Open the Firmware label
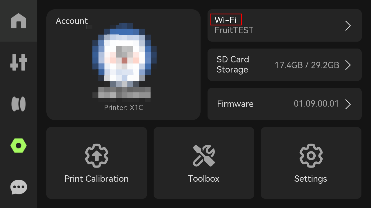The width and height of the screenshot is (371, 208). click(235, 104)
